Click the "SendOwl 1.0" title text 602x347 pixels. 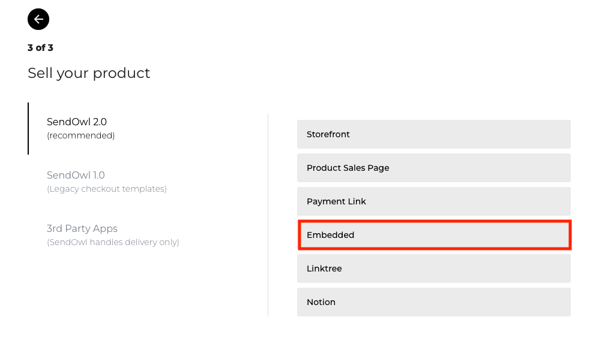click(76, 175)
